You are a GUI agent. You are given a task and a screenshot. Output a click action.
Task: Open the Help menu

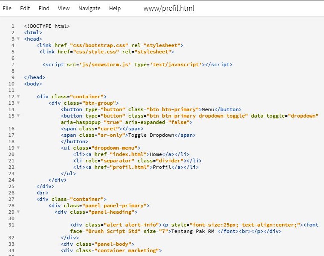click(x=115, y=8)
